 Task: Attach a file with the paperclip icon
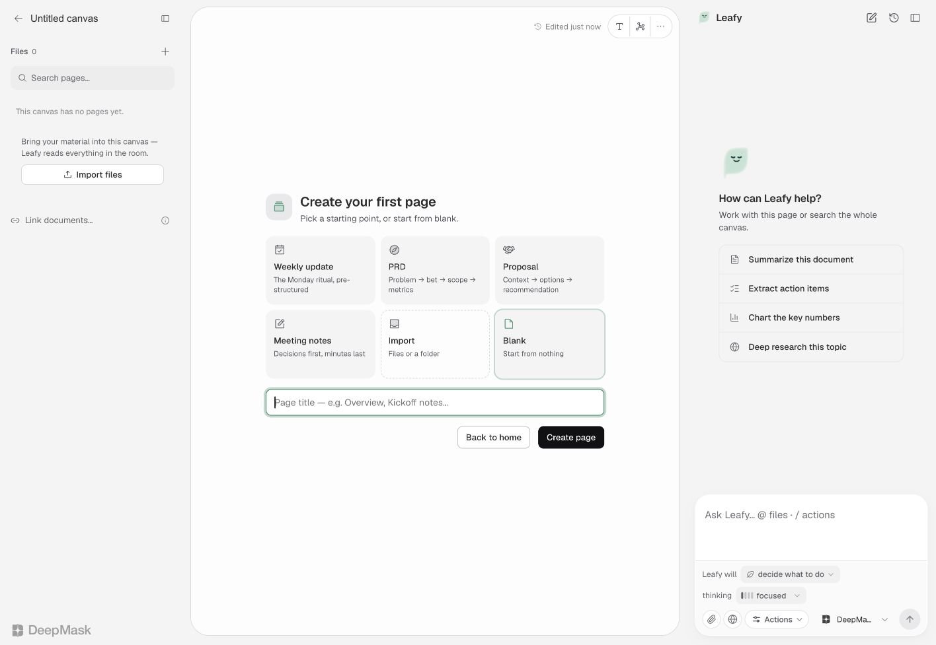tap(711, 619)
